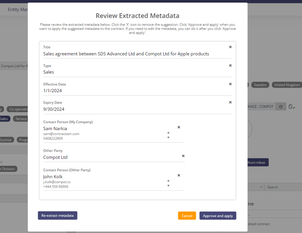Click Re-extract metadata button
Image resolution: width=302 pixels, height=233 pixels.
click(x=57, y=215)
